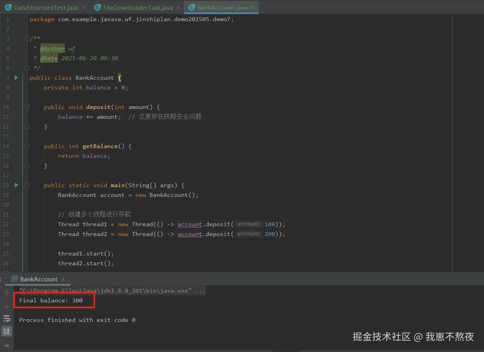Click line number 9 in the gutter
484x352 pixels.
[7, 97]
